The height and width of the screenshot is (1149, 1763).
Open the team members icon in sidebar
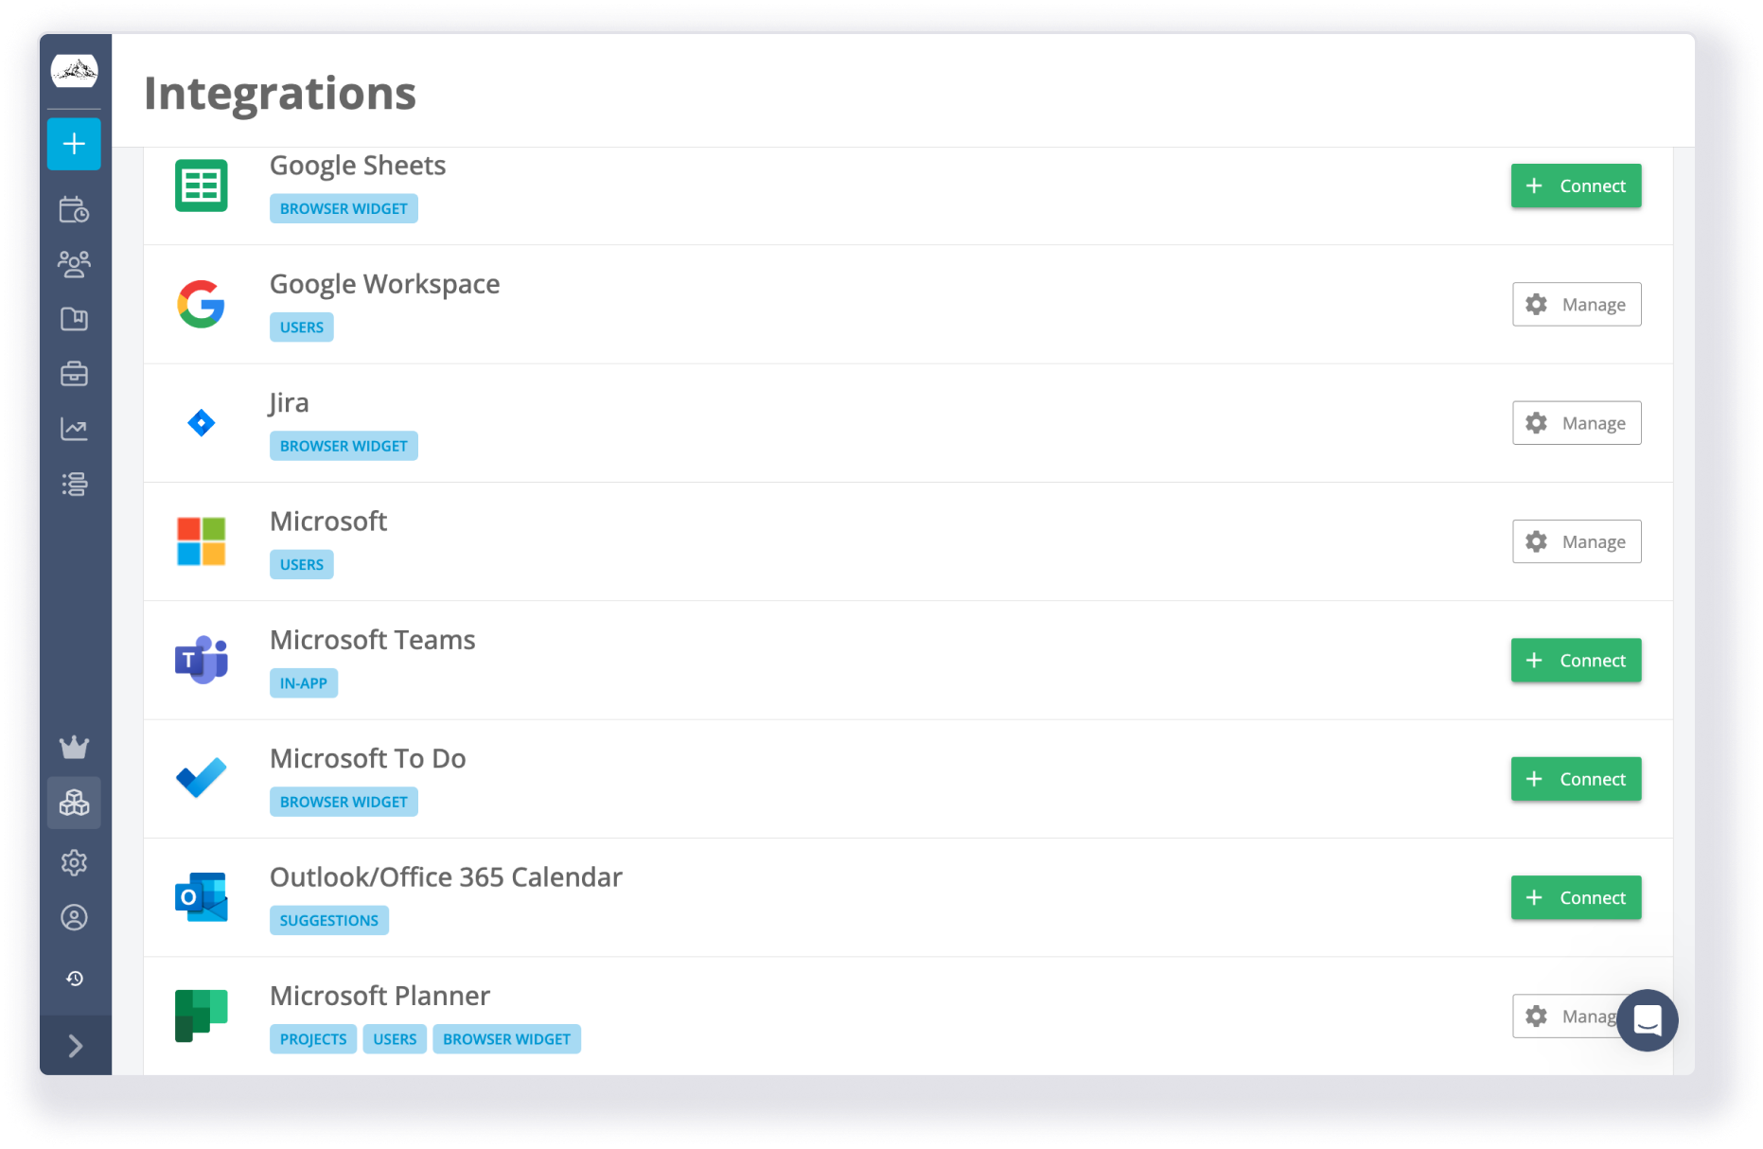pos(74,264)
